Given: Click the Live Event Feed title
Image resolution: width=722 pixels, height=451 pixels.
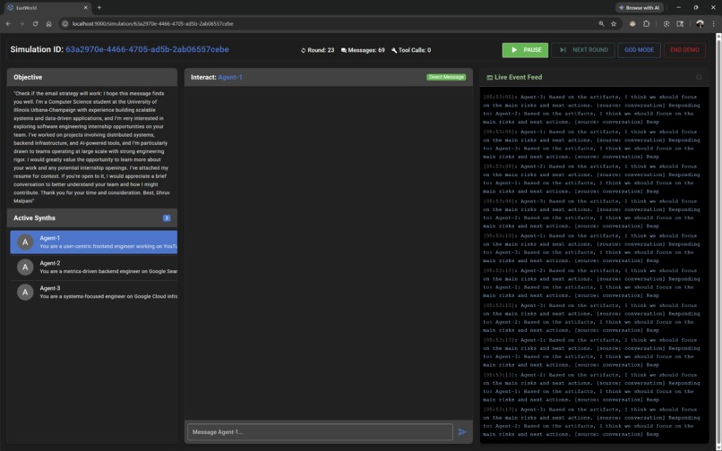Looking at the screenshot, I should pos(518,77).
